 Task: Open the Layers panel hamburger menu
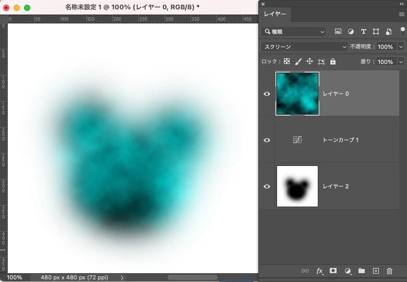coord(402,14)
